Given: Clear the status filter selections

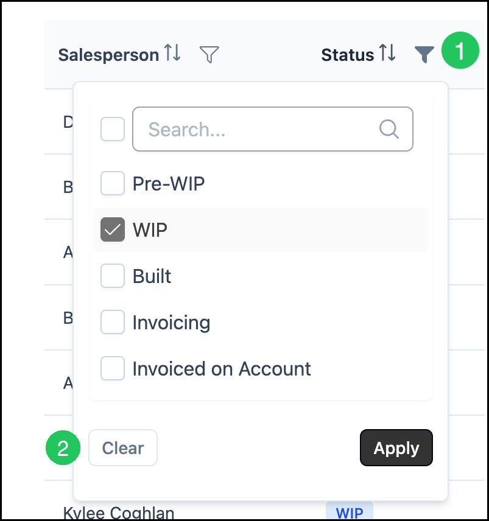Looking at the screenshot, I should tap(123, 447).
